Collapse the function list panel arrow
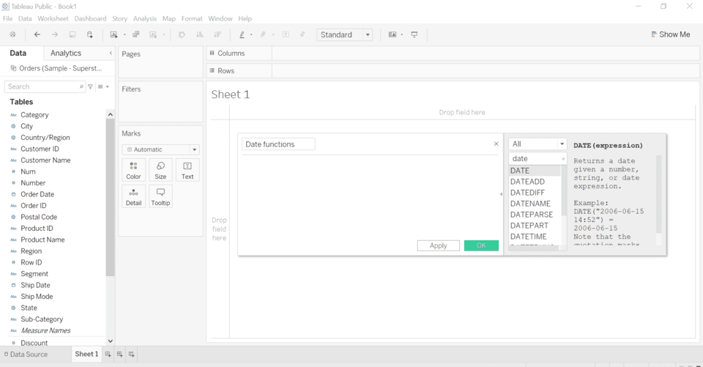 click(501, 194)
